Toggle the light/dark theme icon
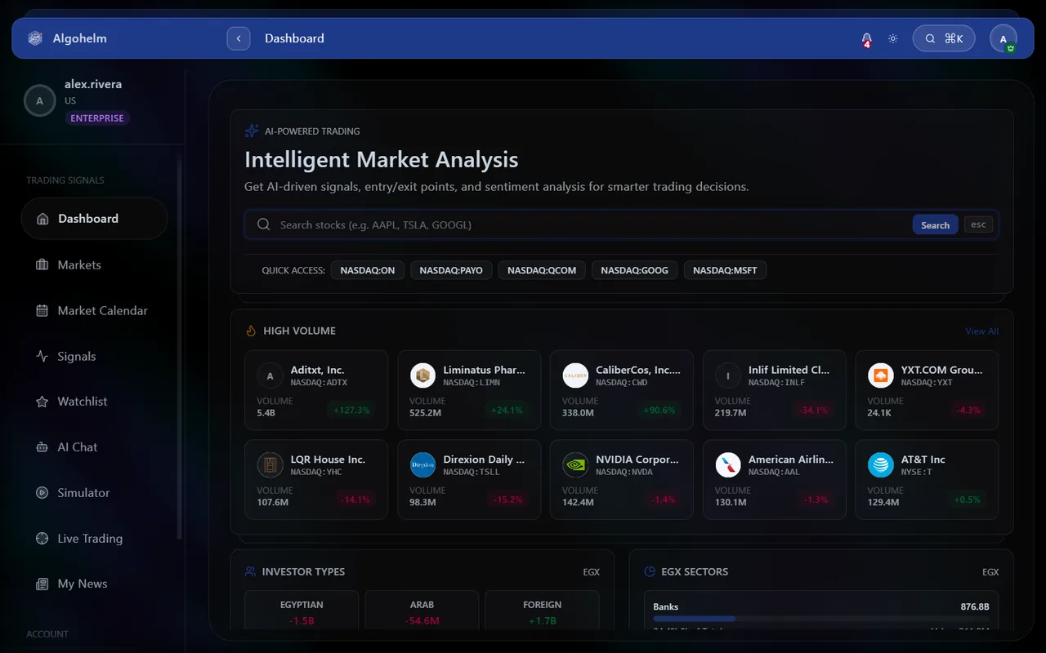This screenshot has width=1046, height=653. pos(893,38)
